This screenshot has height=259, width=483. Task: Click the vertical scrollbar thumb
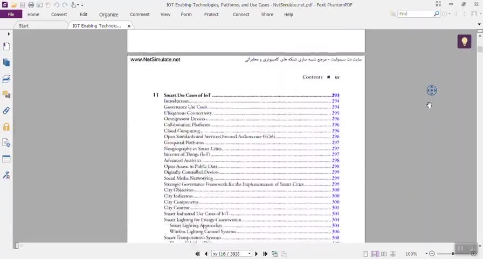480,49
